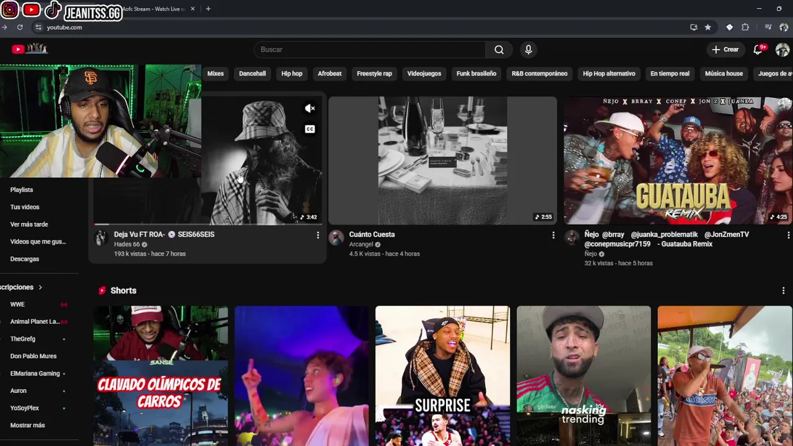Click the install app icon in address bar
This screenshot has height=446, width=793.
[693, 27]
